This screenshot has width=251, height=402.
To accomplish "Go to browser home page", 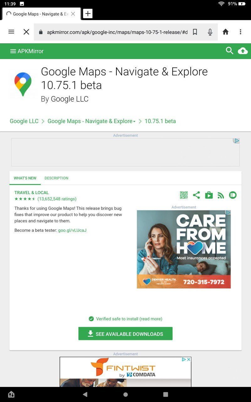I will [x=226, y=32].
